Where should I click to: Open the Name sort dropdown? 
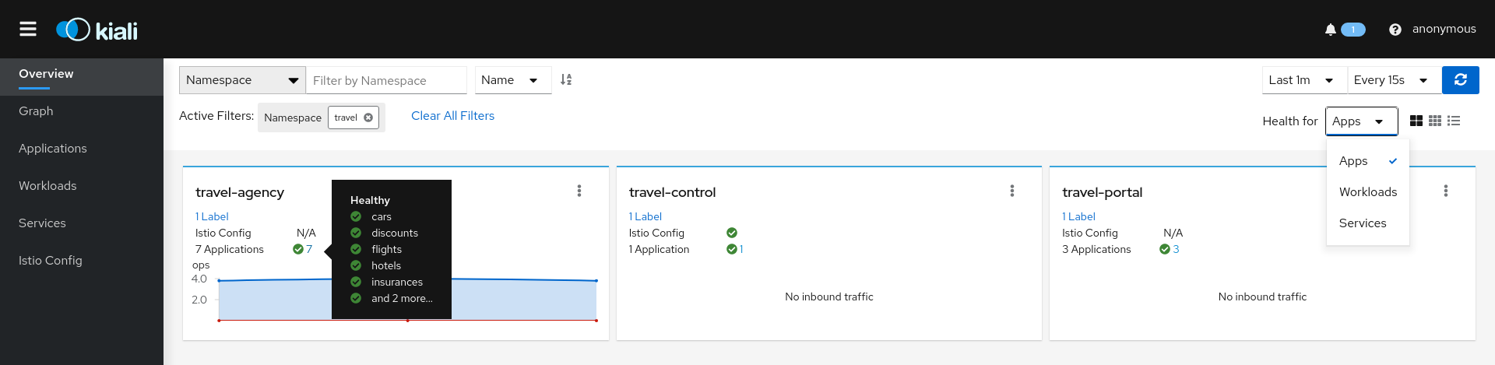pyautogui.click(x=512, y=80)
